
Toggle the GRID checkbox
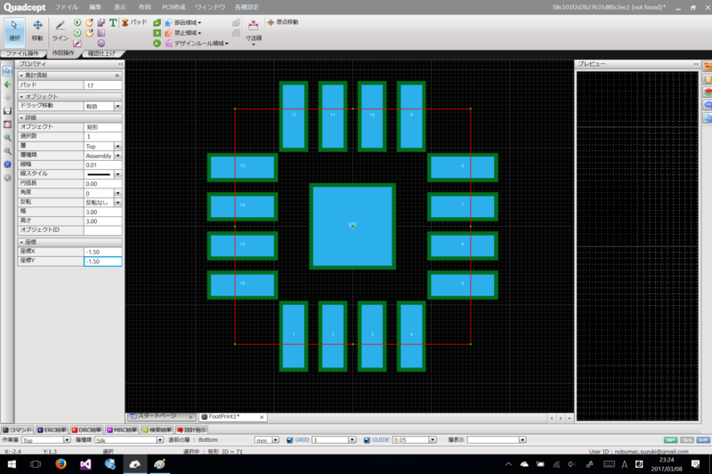pyautogui.click(x=290, y=440)
